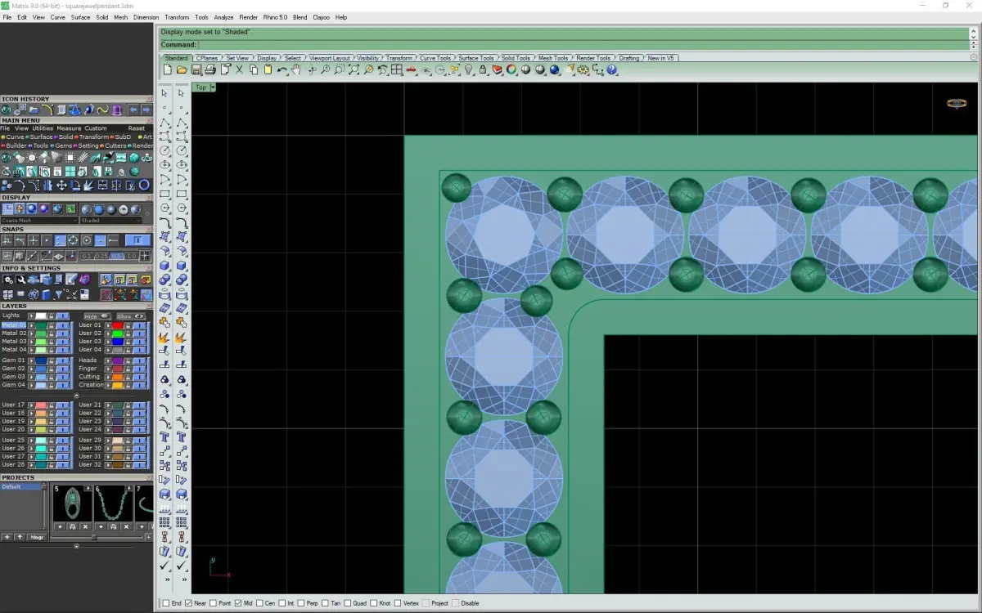
Task: Switch to the Mesh Tools tab
Action: tap(553, 58)
